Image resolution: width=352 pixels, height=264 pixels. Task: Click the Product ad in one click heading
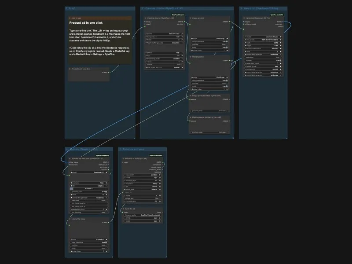pos(86,23)
